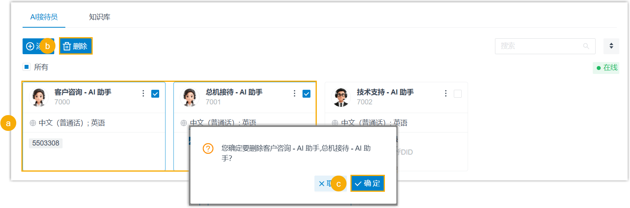Click the 总机接待 assistant avatar
Screen dimensions: 630x208
[190, 97]
